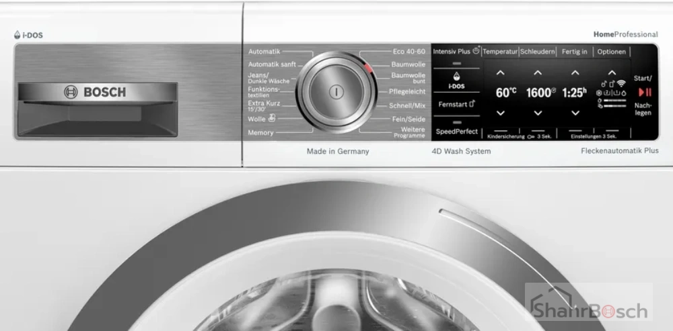Choose the Pflegeleicht program
The height and width of the screenshot is (331, 673).
point(407,91)
